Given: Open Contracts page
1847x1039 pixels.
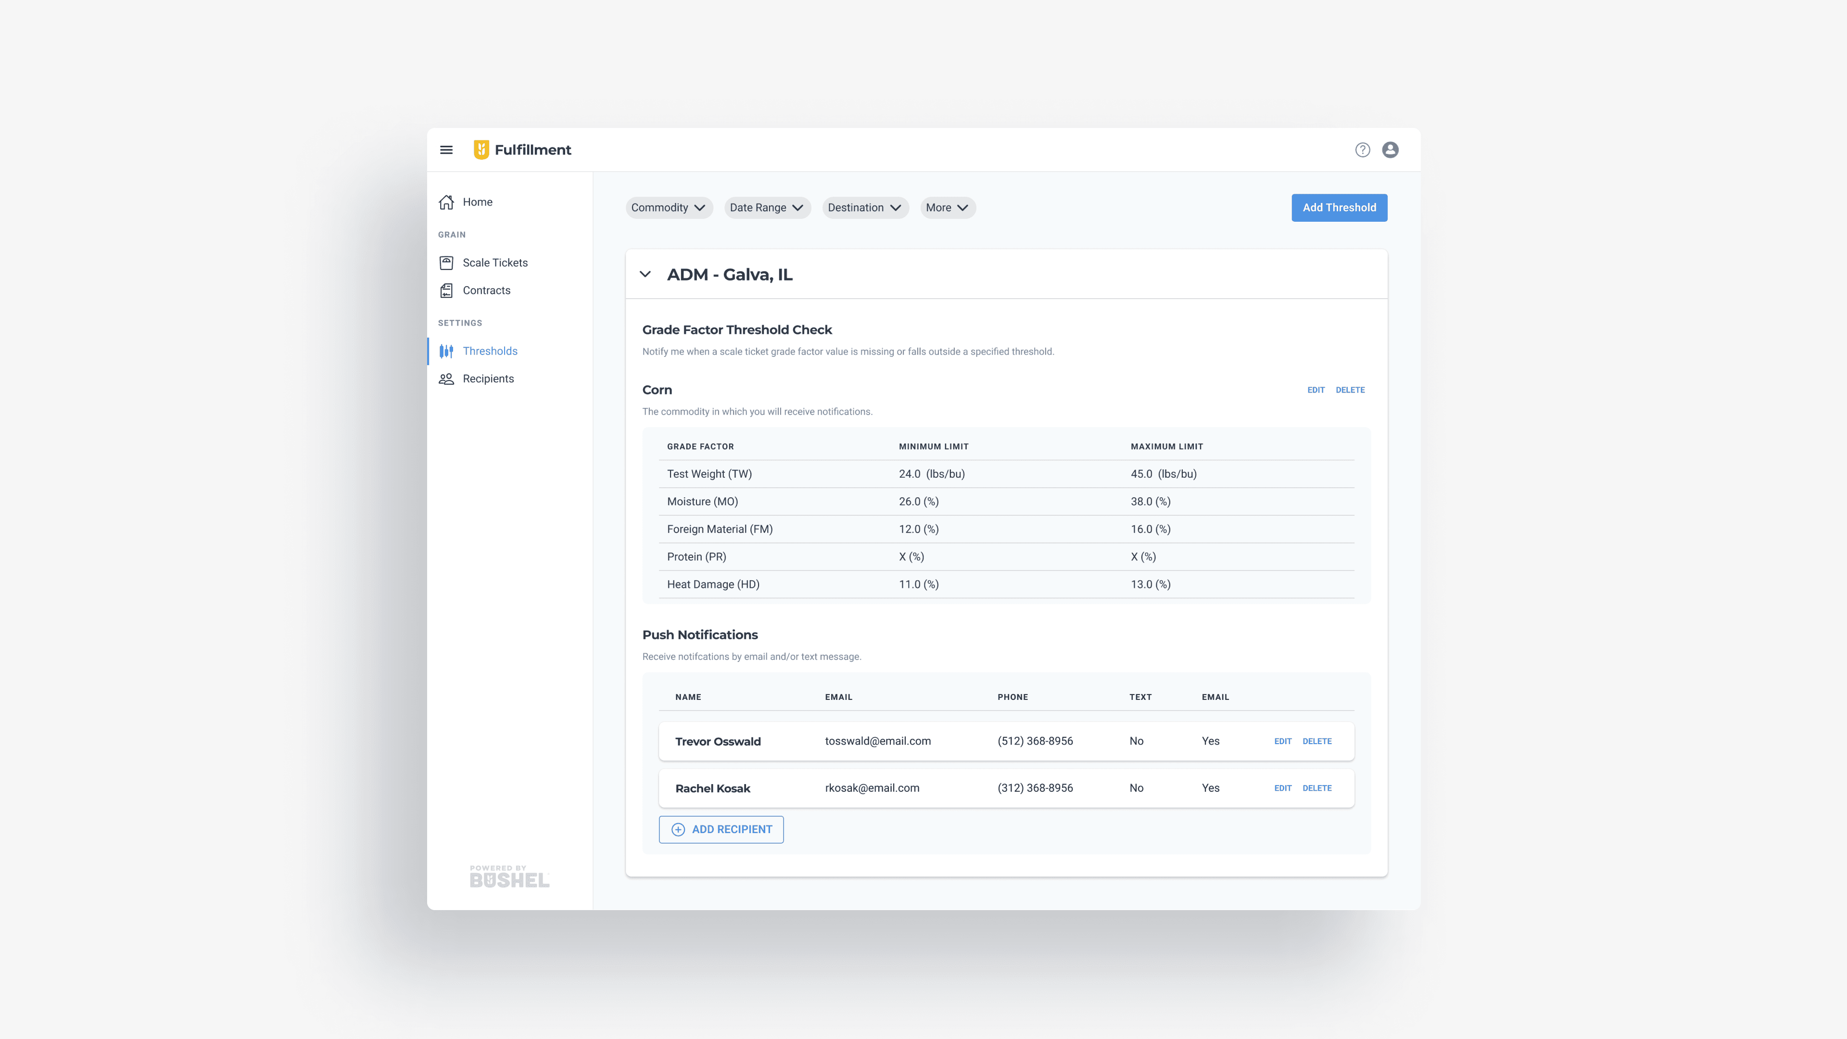Looking at the screenshot, I should point(487,291).
